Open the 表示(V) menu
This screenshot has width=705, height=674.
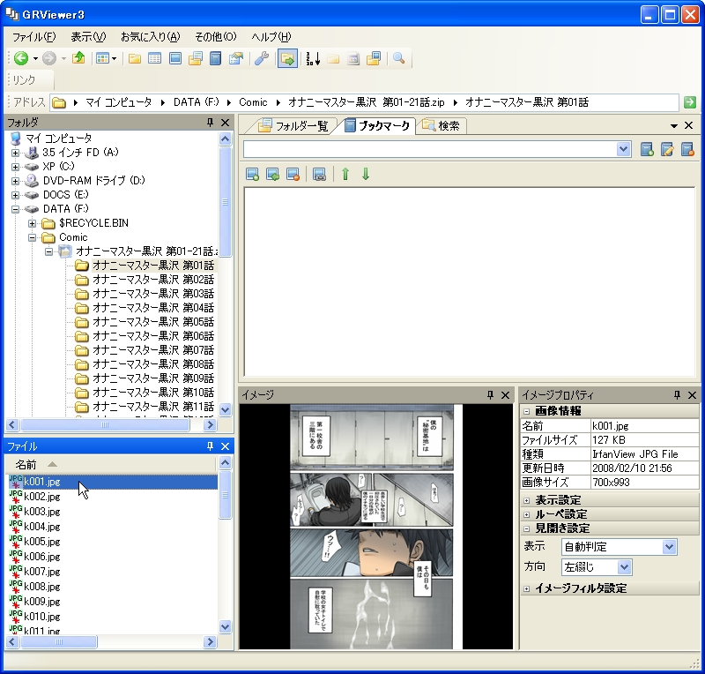(x=88, y=36)
